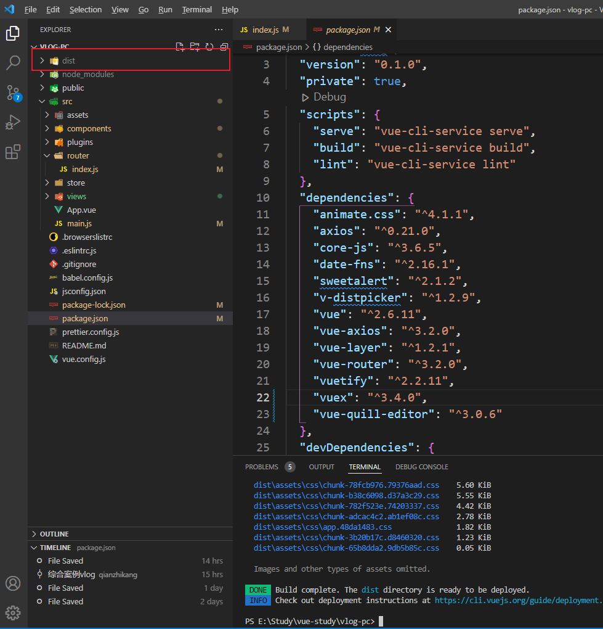Open the Accounts menu icon
This screenshot has height=629, width=603.
point(13,583)
